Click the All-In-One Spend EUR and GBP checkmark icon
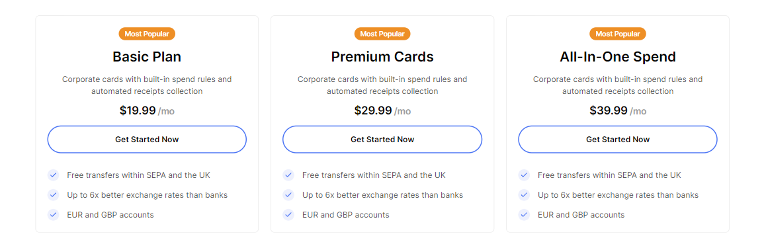Screen dimensions: 766x250 click(524, 215)
